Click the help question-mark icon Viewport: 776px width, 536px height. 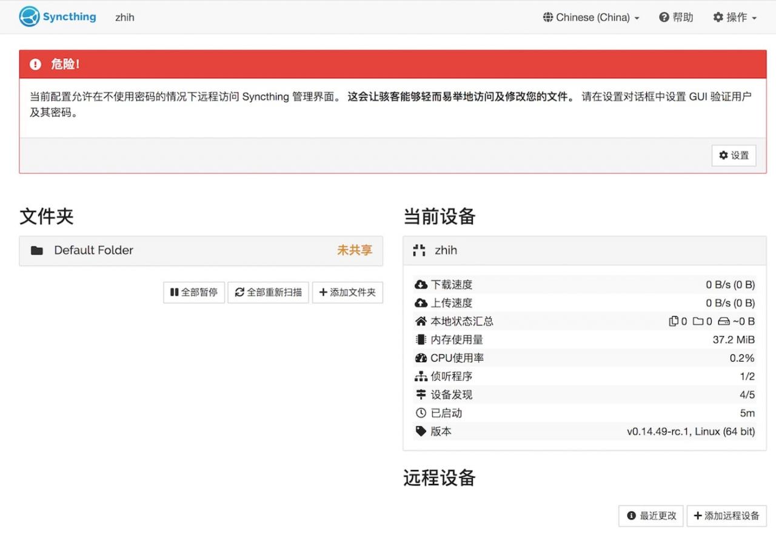click(664, 18)
